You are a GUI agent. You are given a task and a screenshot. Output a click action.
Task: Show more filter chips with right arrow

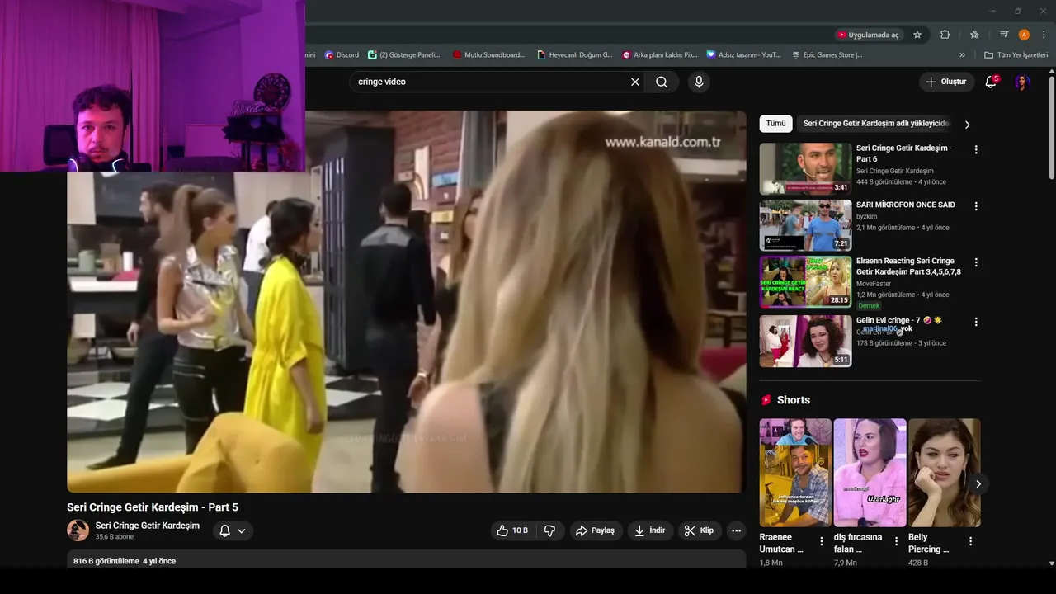pyautogui.click(x=968, y=125)
